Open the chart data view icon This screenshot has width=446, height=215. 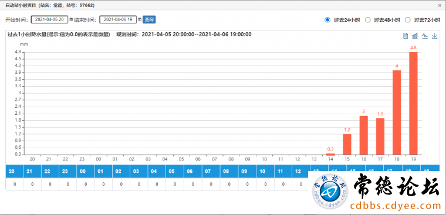[x=406, y=36]
